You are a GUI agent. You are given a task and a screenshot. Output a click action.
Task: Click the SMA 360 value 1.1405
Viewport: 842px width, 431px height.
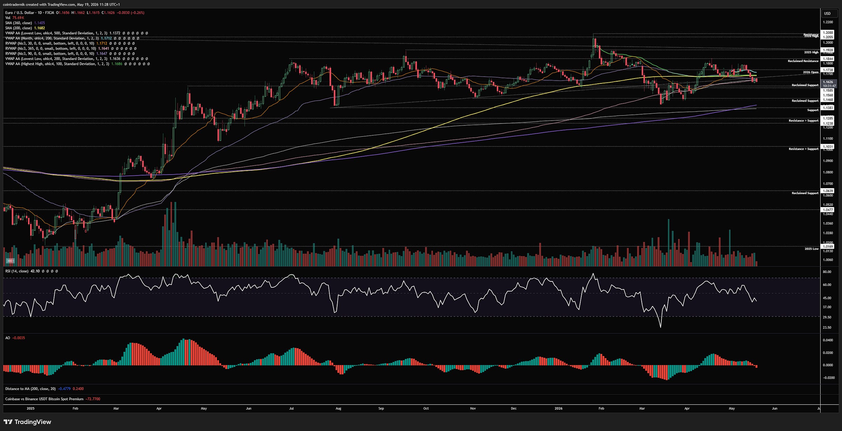pyautogui.click(x=39, y=23)
